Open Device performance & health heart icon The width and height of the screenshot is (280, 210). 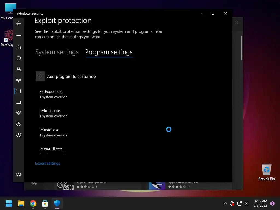pos(19,113)
